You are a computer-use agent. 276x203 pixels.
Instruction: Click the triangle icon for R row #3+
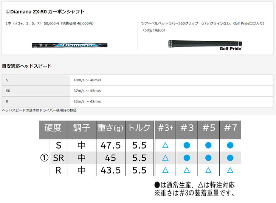165,170
